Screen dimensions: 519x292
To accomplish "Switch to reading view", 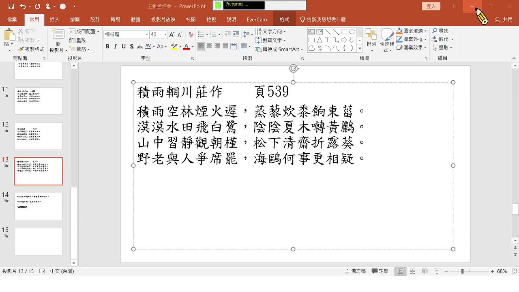I will 425,271.
